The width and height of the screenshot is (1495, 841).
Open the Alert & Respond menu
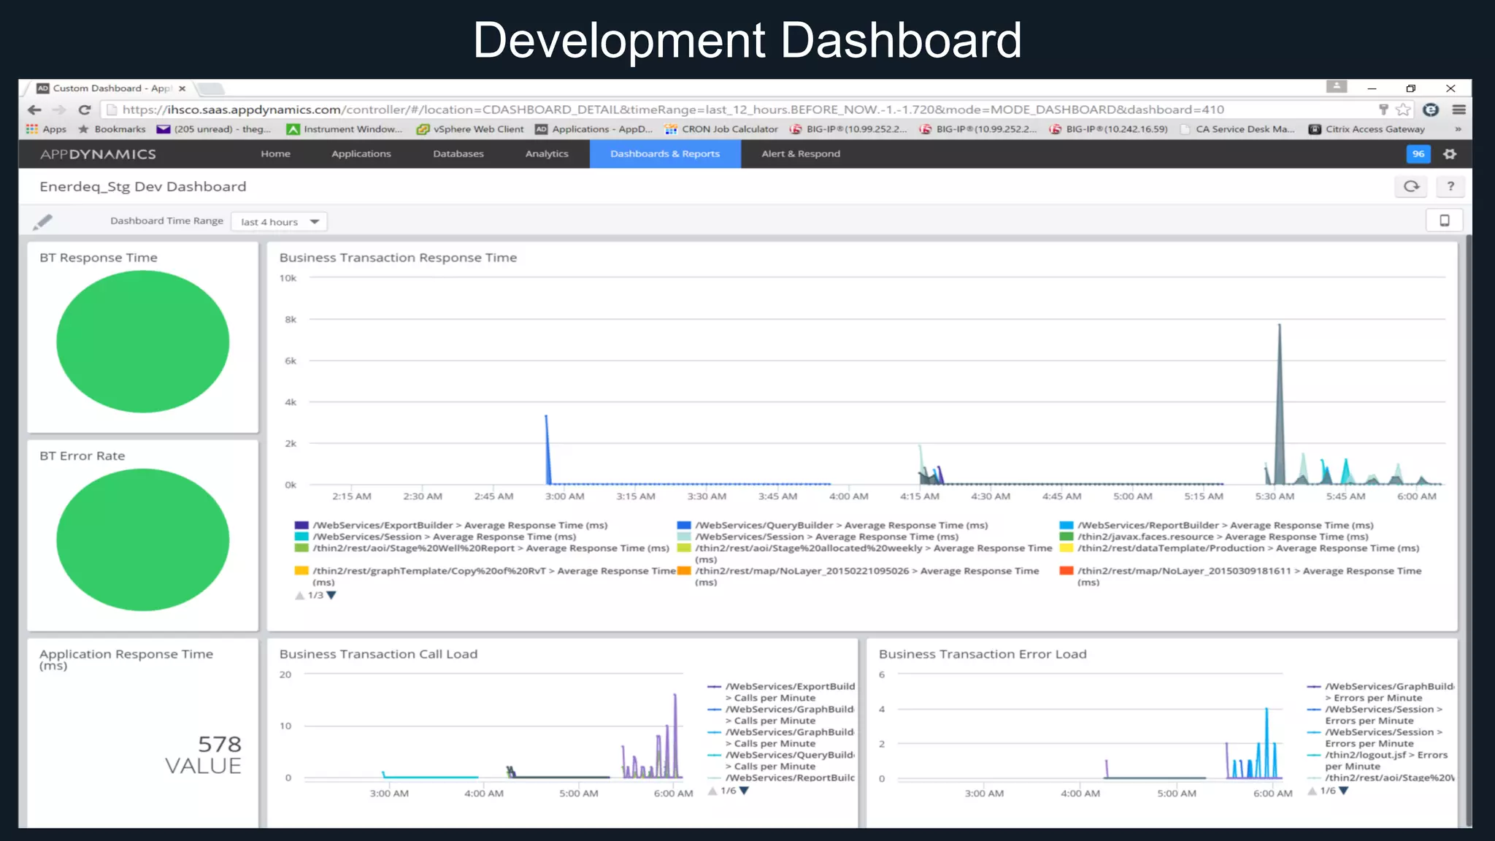[801, 154]
